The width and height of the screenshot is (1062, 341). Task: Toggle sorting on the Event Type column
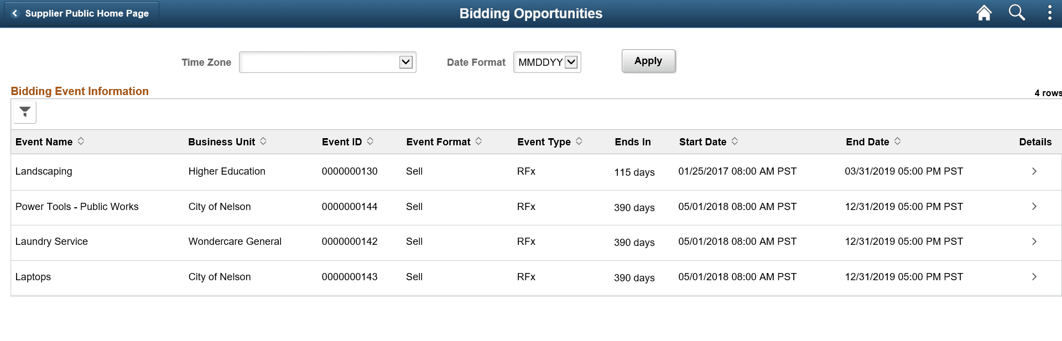[579, 141]
